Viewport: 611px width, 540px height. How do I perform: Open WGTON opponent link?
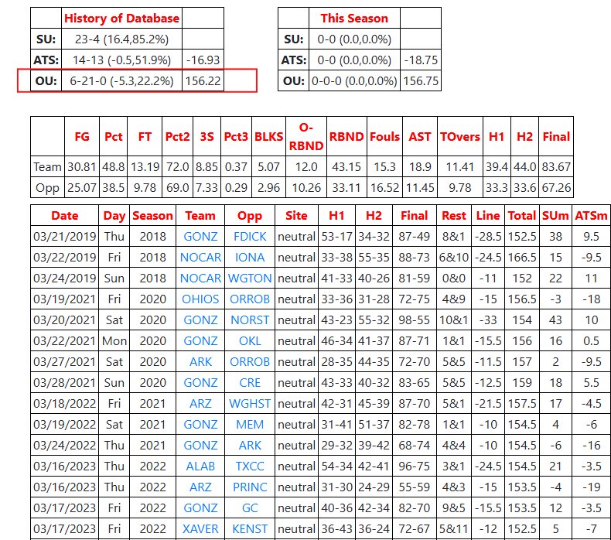pos(250,279)
